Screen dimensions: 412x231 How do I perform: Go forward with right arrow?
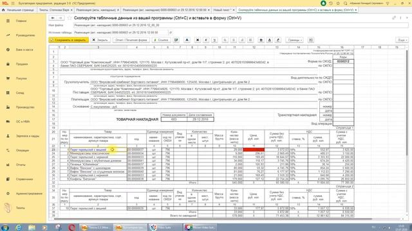[x=61, y=18]
